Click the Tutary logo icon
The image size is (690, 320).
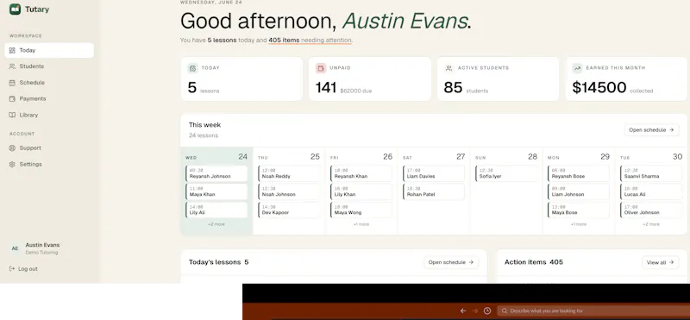pyautogui.click(x=15, y=9)
